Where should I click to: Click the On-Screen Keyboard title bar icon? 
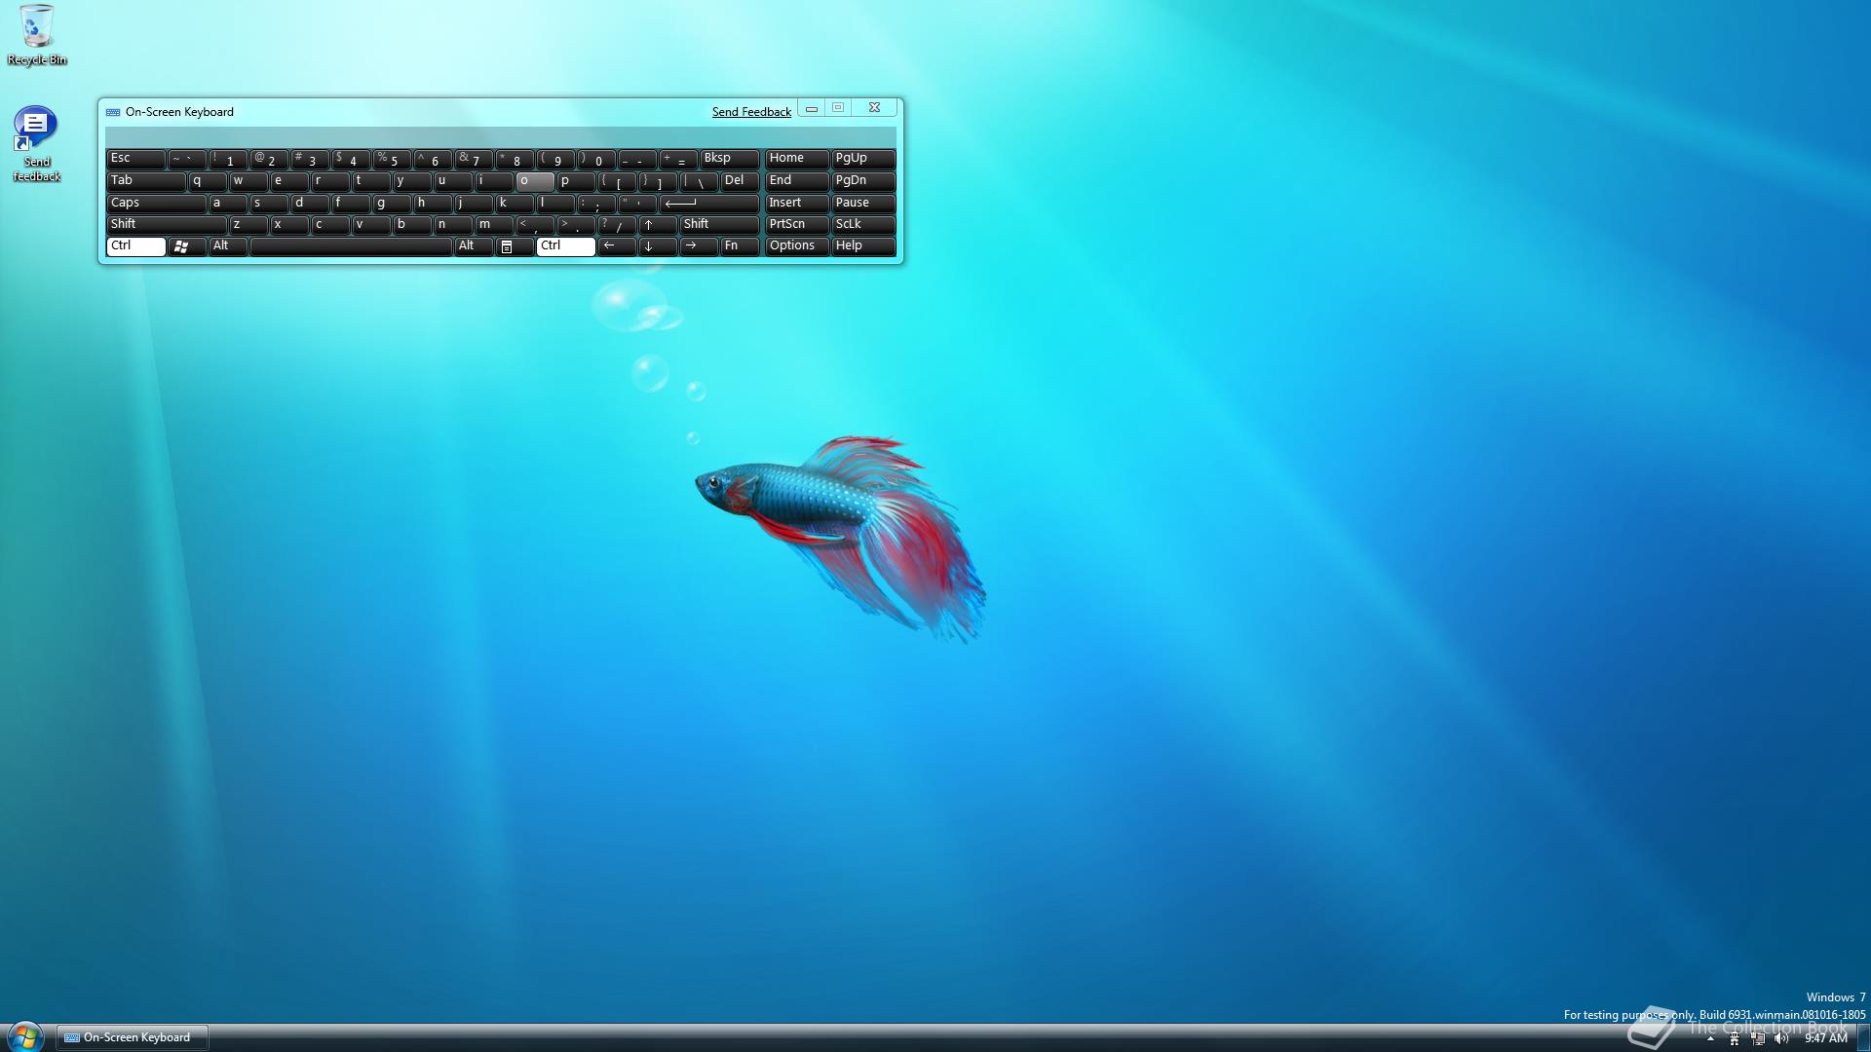point(113,112)
